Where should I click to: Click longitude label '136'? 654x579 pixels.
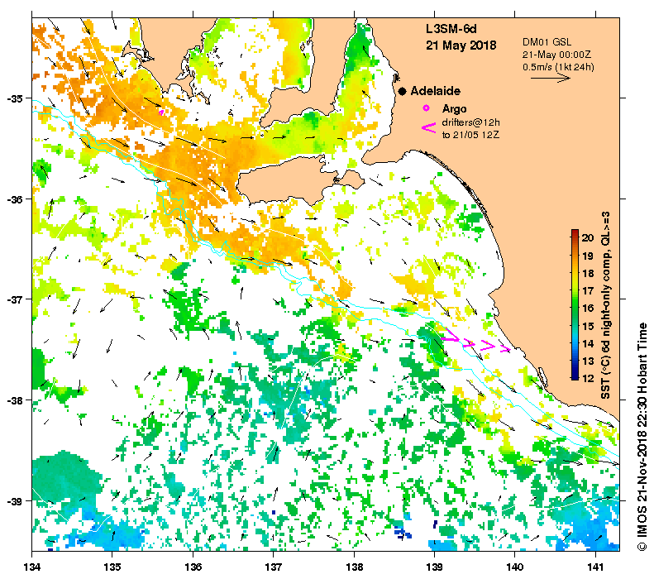click(193, 567)
